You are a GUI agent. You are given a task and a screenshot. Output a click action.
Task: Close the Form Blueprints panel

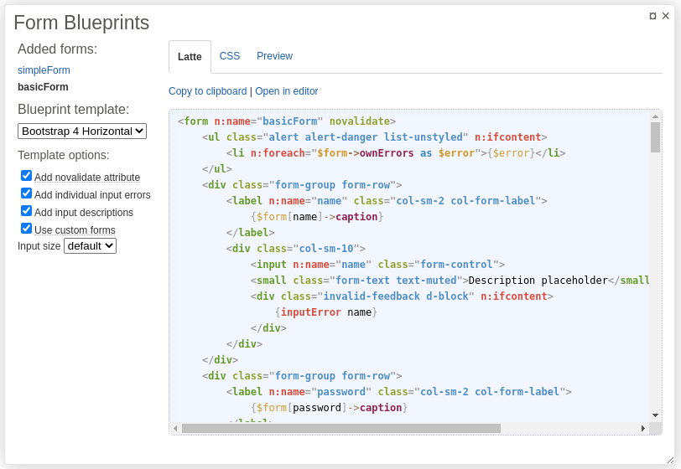pyautogui.click(x=666, y=16)
